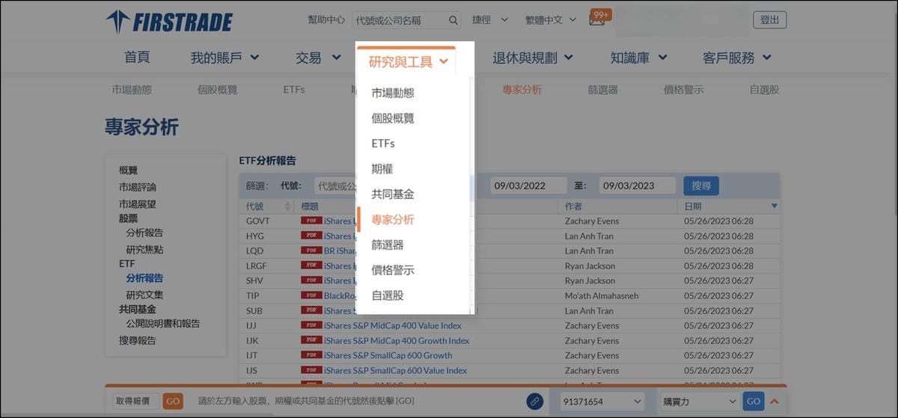Open PDF icon for IJT report
The image size is (898, 418).
pos(311,356)
